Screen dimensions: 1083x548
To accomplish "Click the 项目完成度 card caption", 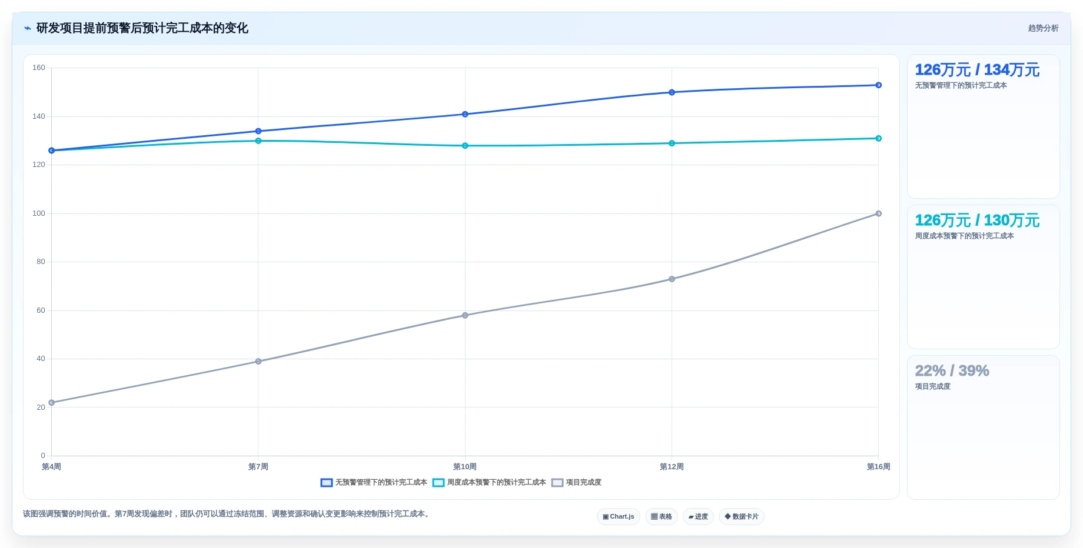I will click(x=932, y=386).
